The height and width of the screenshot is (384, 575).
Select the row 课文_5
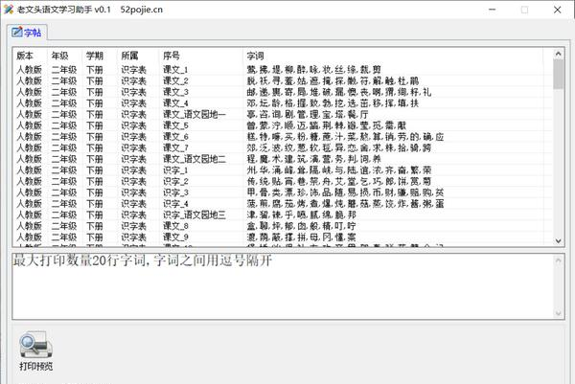click(283, 125)
